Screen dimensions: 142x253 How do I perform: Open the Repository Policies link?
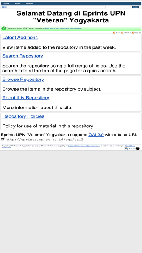[23, 116]
